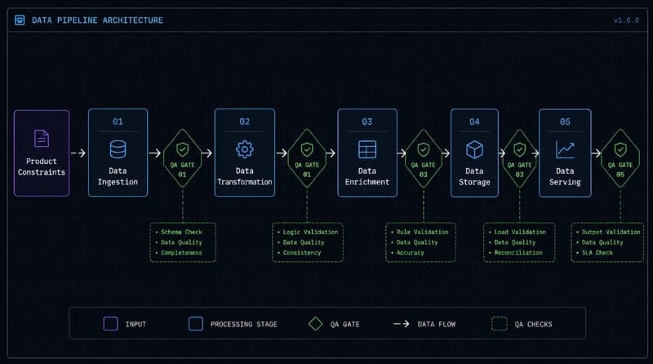Click the 'INPUT' legend label
Screen dimensions: 653x364
[135, 324]
